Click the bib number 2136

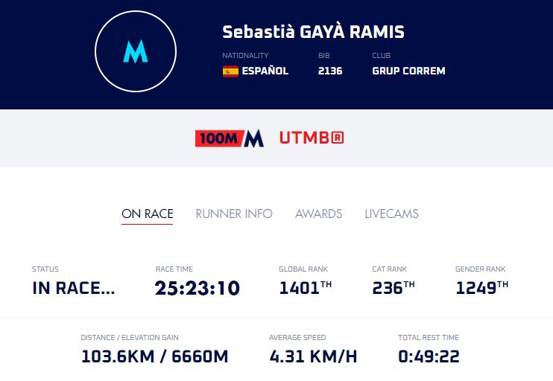pyautogui.click(x=330, y=71)
